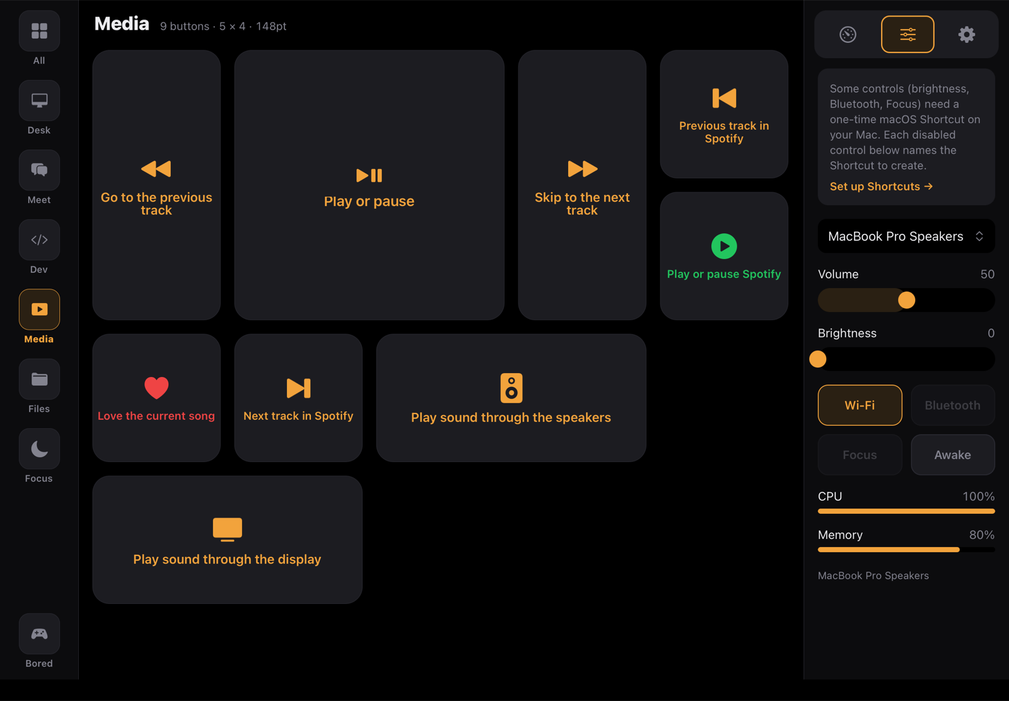Tap Skip to the next track
The height and width of the screenshot is (701, 1009).
[582, 185]
